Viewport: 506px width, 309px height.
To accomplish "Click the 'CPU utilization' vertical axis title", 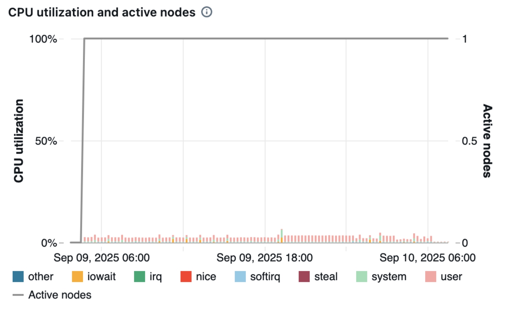I will pos(19,141).
